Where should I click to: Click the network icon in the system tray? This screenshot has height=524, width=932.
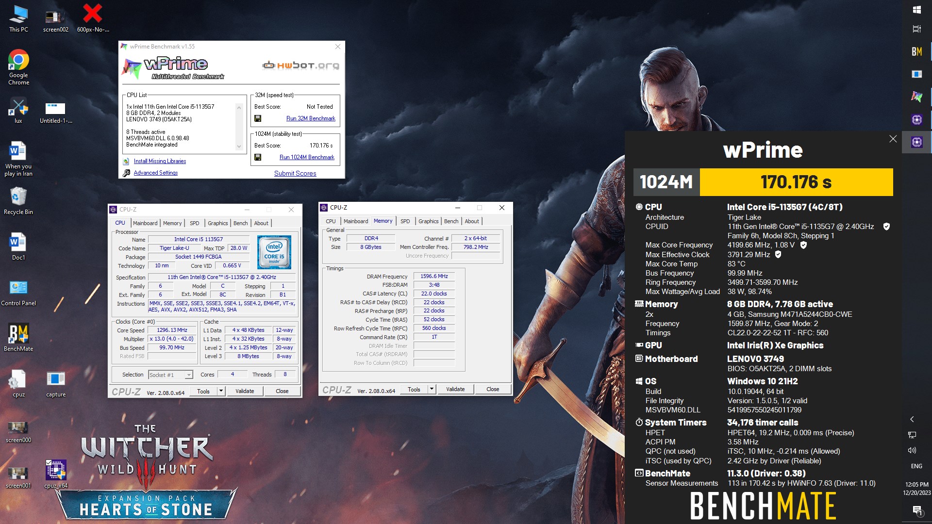coord(912,435)
